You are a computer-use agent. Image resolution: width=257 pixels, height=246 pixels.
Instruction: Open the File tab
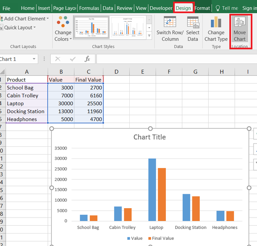point(6,8)
